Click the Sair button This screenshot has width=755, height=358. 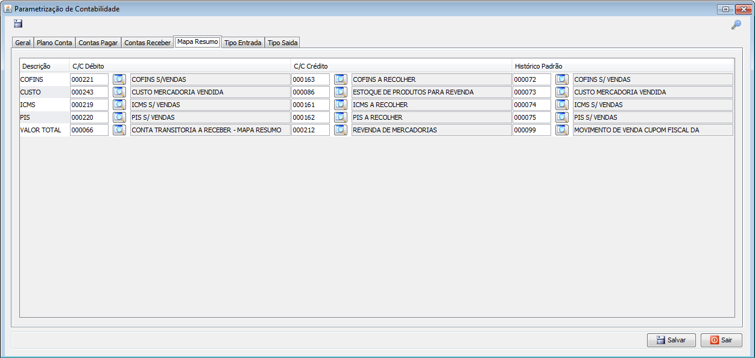[721, 340]
